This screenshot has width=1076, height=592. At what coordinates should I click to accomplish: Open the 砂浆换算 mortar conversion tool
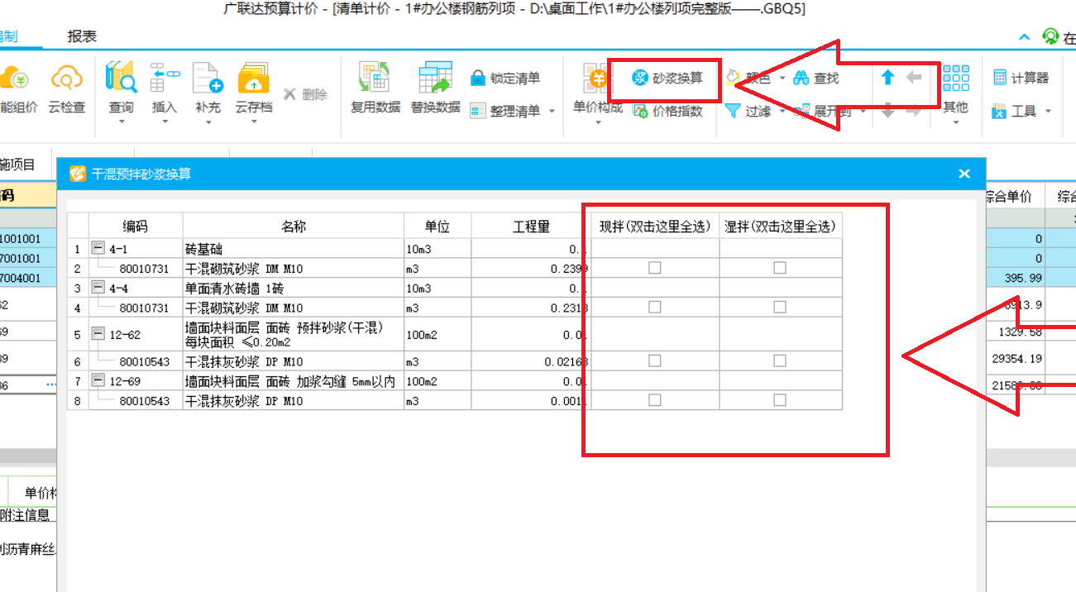[x=667, y=79]
